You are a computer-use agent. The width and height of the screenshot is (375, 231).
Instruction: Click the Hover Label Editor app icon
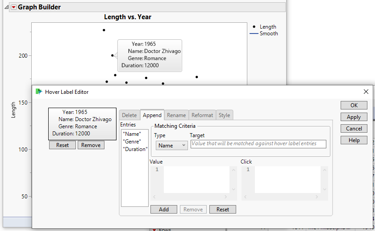tap(39, 92)
